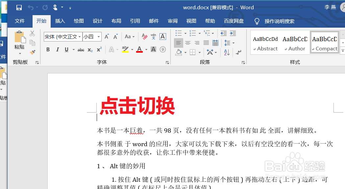345x189 pixels.
Task: Clear all formatting with the eraser icon
Action: coord(145,37)
